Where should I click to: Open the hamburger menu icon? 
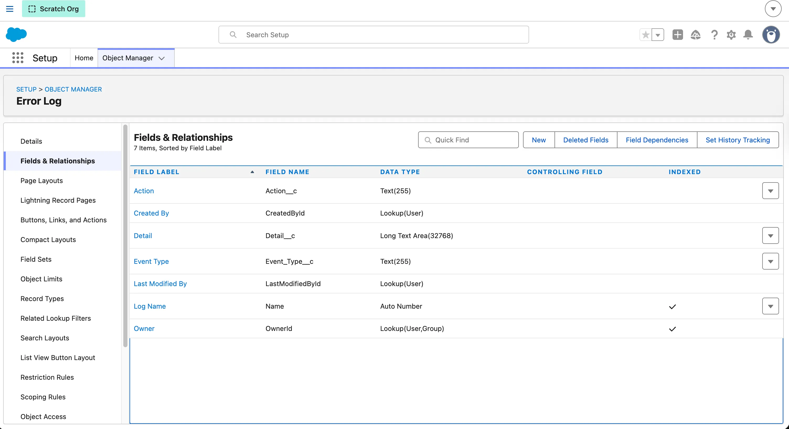pyautogui.click(x=10, y=9)
